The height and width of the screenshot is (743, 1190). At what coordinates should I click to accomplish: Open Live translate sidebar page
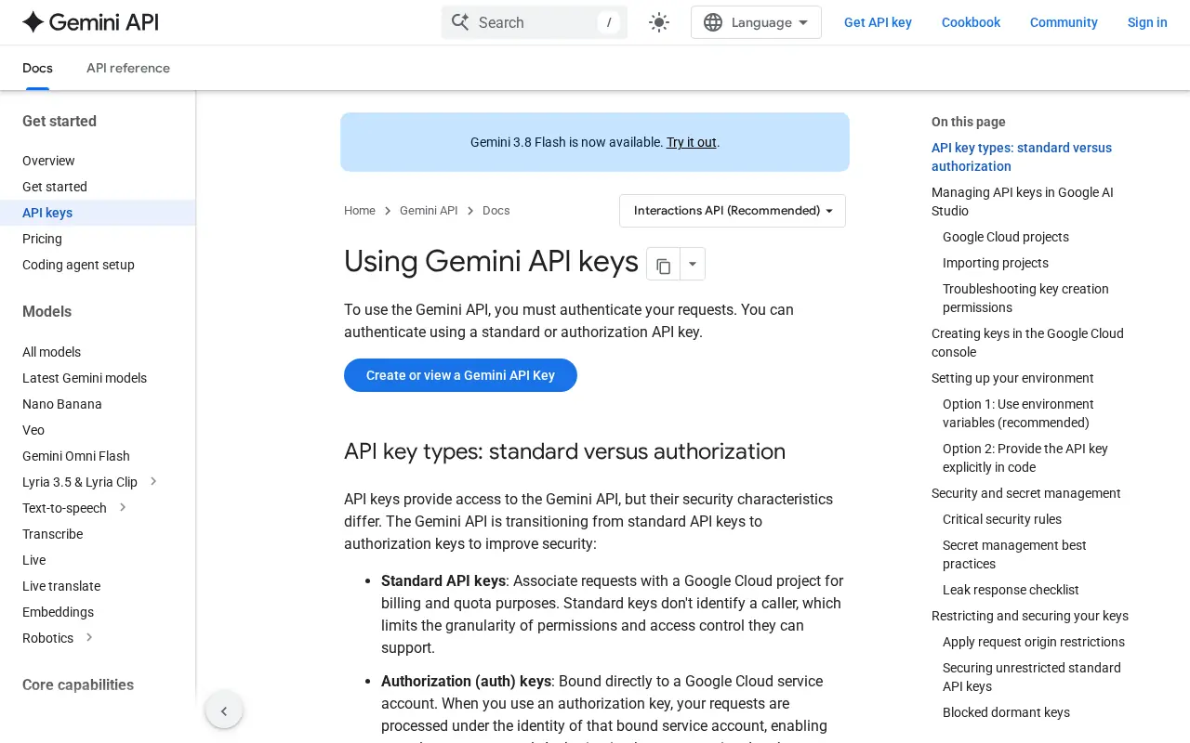[x=61, y=586]
